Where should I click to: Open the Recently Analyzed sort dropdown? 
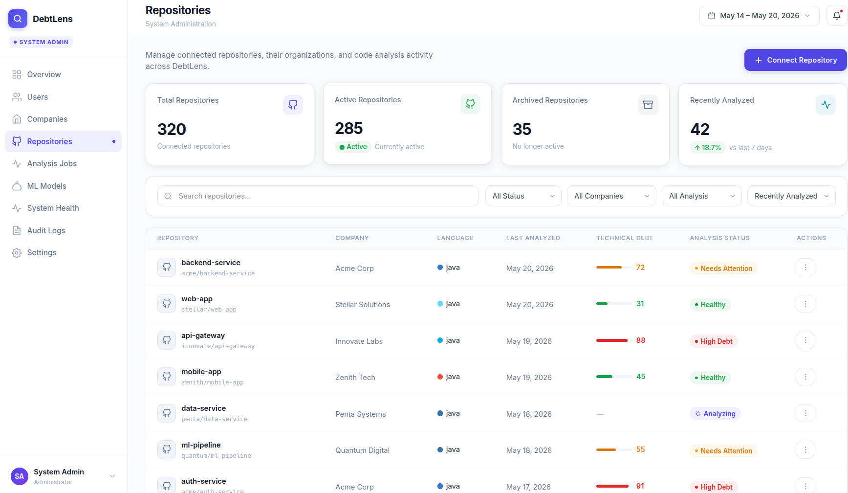pos(791,196)
